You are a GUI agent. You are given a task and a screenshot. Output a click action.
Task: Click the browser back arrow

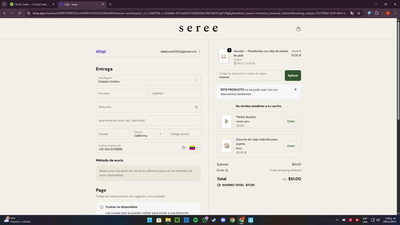pos(5,13)
